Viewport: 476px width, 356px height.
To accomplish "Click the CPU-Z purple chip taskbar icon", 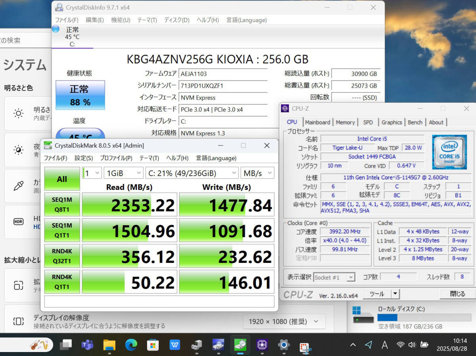I will [x=262, y=345].
